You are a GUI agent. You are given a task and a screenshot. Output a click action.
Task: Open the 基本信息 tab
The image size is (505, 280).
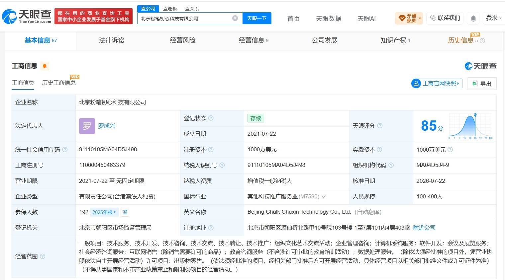point(41,40)
